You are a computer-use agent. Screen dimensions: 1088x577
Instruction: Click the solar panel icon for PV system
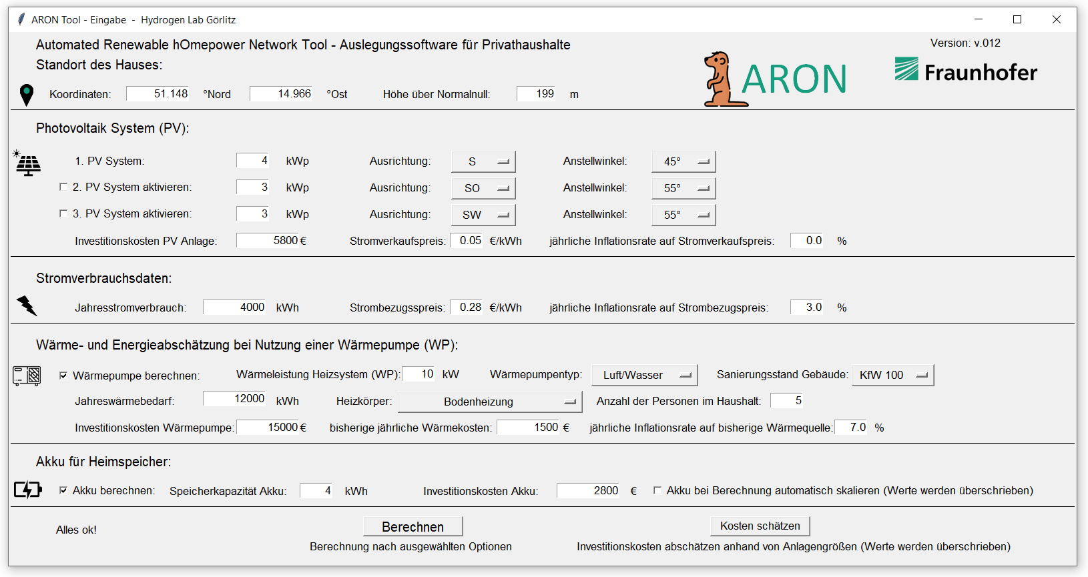click(27, 163)
